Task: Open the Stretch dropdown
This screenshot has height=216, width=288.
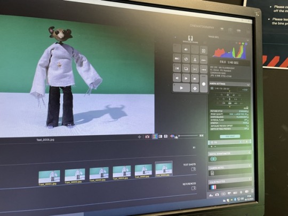Action: pos(229,123)
